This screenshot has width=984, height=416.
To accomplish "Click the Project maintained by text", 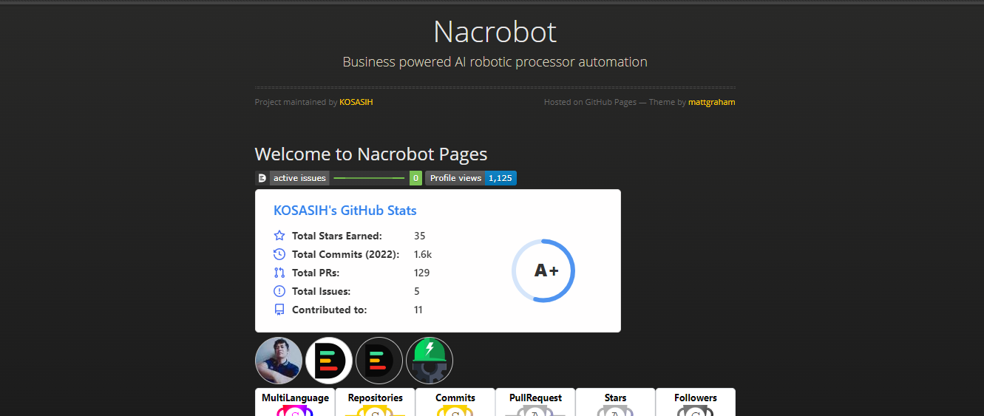I will pyautogui.click(x=296, y=102).
